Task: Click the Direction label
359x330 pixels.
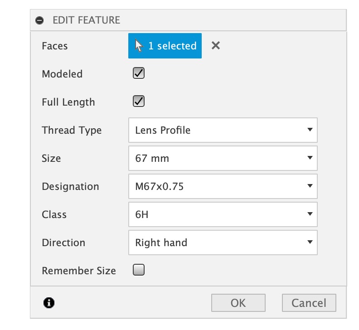Action: tap(63, 243)
